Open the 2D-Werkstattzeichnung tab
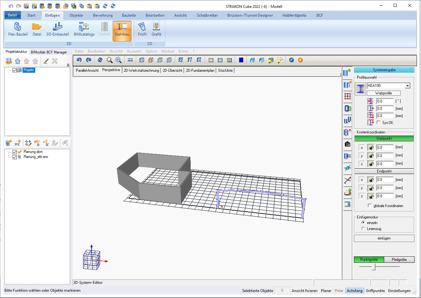 [x=141, y=70]
